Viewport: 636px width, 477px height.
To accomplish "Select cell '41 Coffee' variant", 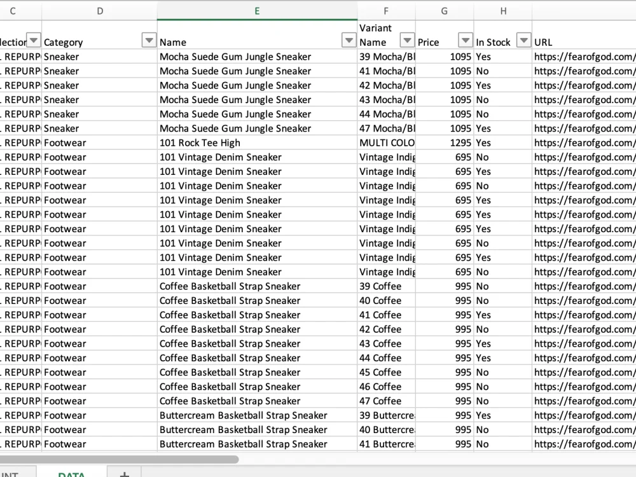I will tap(387, 315).
